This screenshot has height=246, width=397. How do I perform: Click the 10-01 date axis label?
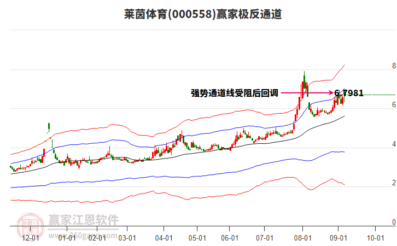[376, 238]
